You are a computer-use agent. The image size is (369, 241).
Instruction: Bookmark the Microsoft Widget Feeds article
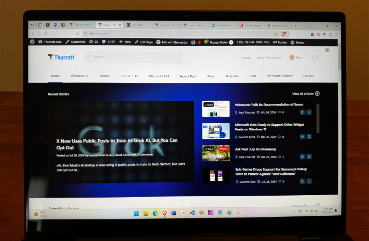pos(309,137)
